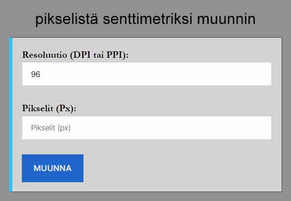Click the word "pikselistä" in the title
Viewport: 291px width, 201px height.
67,19
